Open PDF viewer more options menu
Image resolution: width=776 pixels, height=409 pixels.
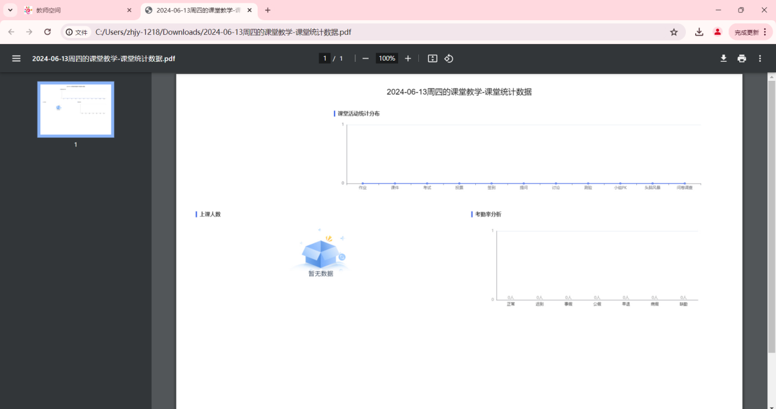click(759, 58)
